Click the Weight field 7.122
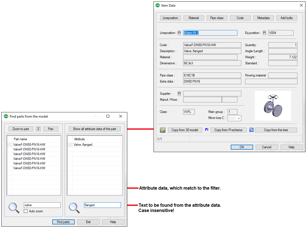306x228 pixels. click(x=283, y=57)
